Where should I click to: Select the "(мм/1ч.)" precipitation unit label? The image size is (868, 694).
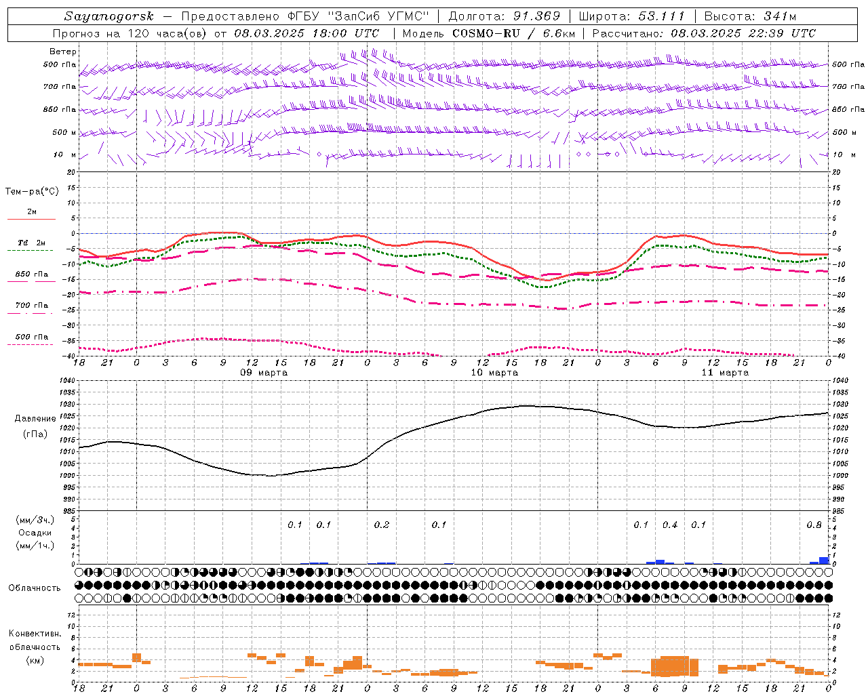tap(35, 545)
